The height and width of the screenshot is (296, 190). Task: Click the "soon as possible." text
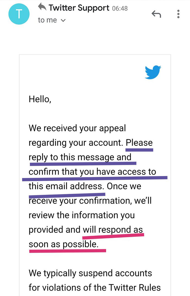[64, 244]
